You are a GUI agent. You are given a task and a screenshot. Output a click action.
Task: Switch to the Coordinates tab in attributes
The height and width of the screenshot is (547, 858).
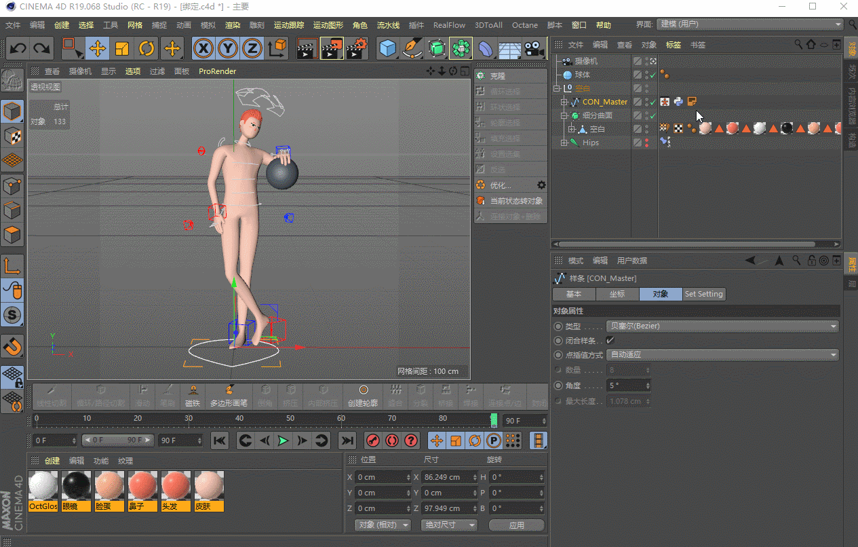click(617, 295)
